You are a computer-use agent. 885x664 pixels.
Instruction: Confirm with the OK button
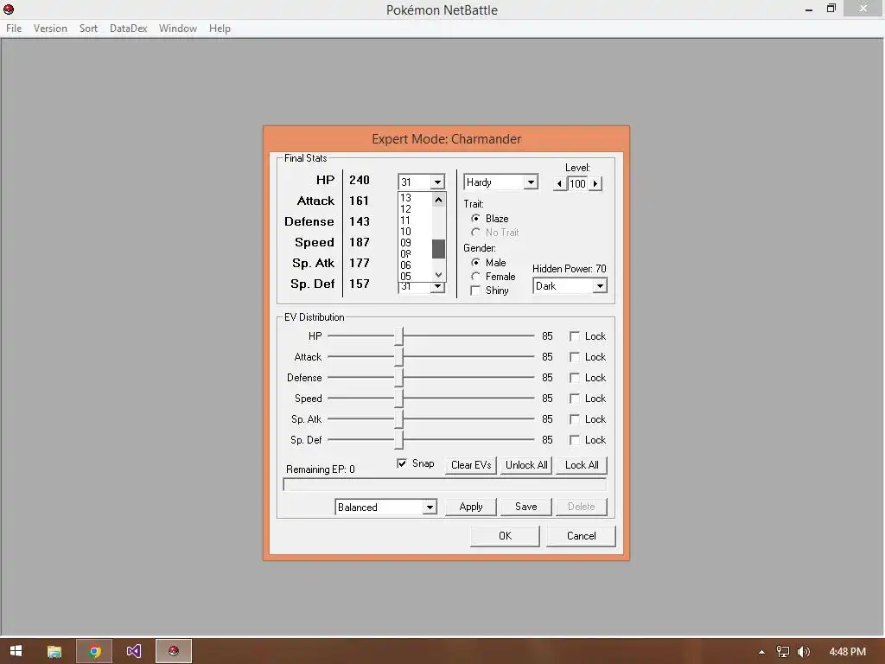point(505,536)
